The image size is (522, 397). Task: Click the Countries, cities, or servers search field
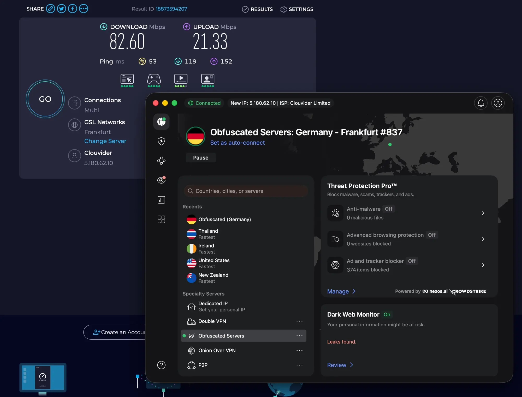point(245,191)
